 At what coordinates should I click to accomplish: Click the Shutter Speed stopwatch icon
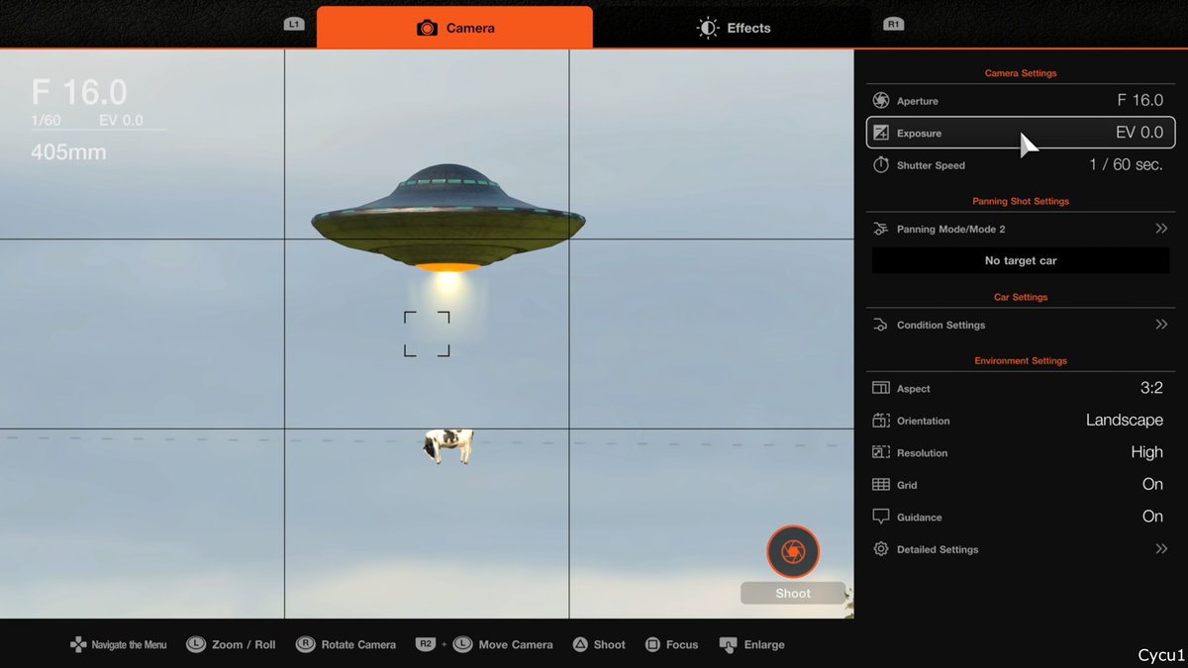[881, 165]
